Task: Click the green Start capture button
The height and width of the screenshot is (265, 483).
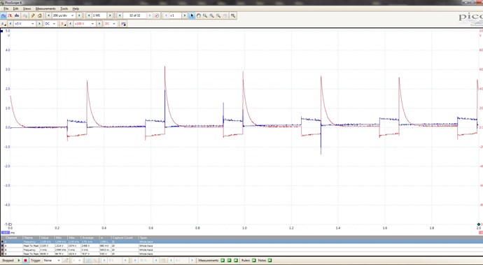Action: click(19, 260)
